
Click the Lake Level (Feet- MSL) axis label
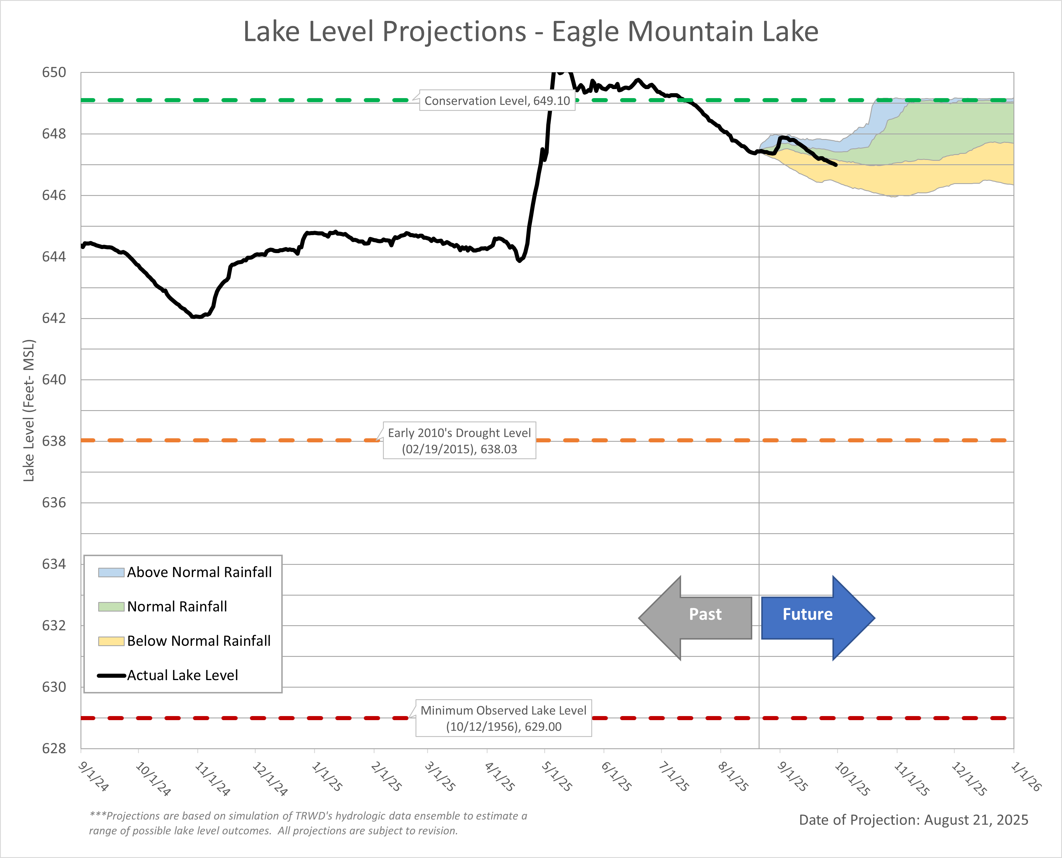pos(29,410)
